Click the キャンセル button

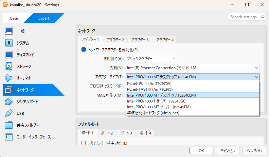point(227,150)
